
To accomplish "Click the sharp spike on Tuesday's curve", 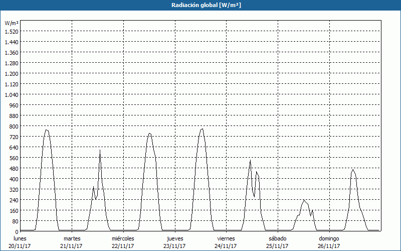I will coord(100,150).
